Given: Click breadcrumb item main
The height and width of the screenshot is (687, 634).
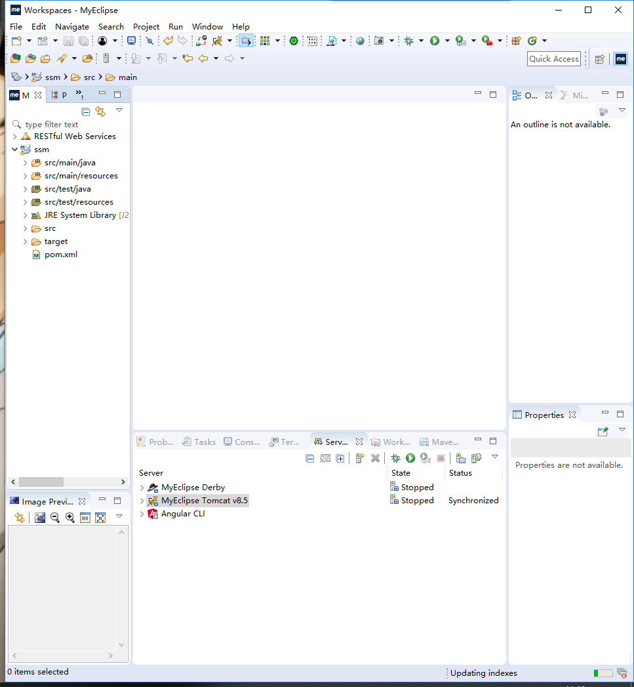Looking at the screenshot, I should click(x=122, y=77).
